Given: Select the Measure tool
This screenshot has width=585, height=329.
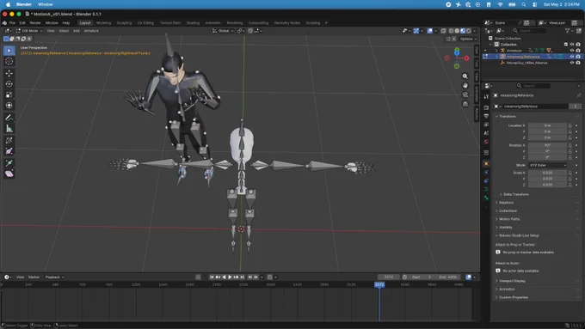Looking at the screenshot, I should click(x=9, y=129).
